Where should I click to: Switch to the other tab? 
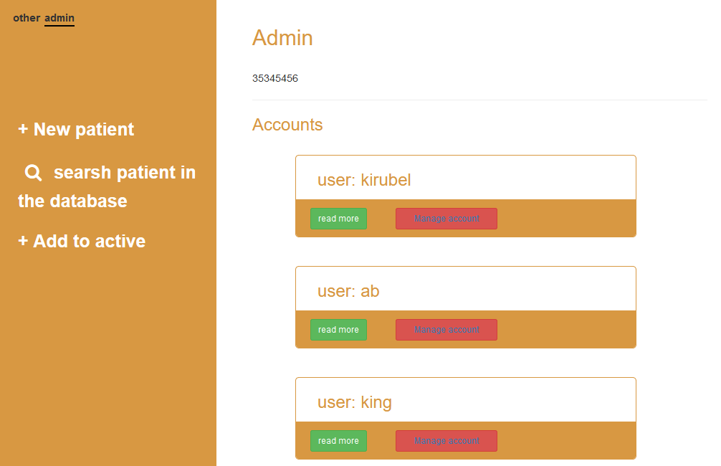26,17
